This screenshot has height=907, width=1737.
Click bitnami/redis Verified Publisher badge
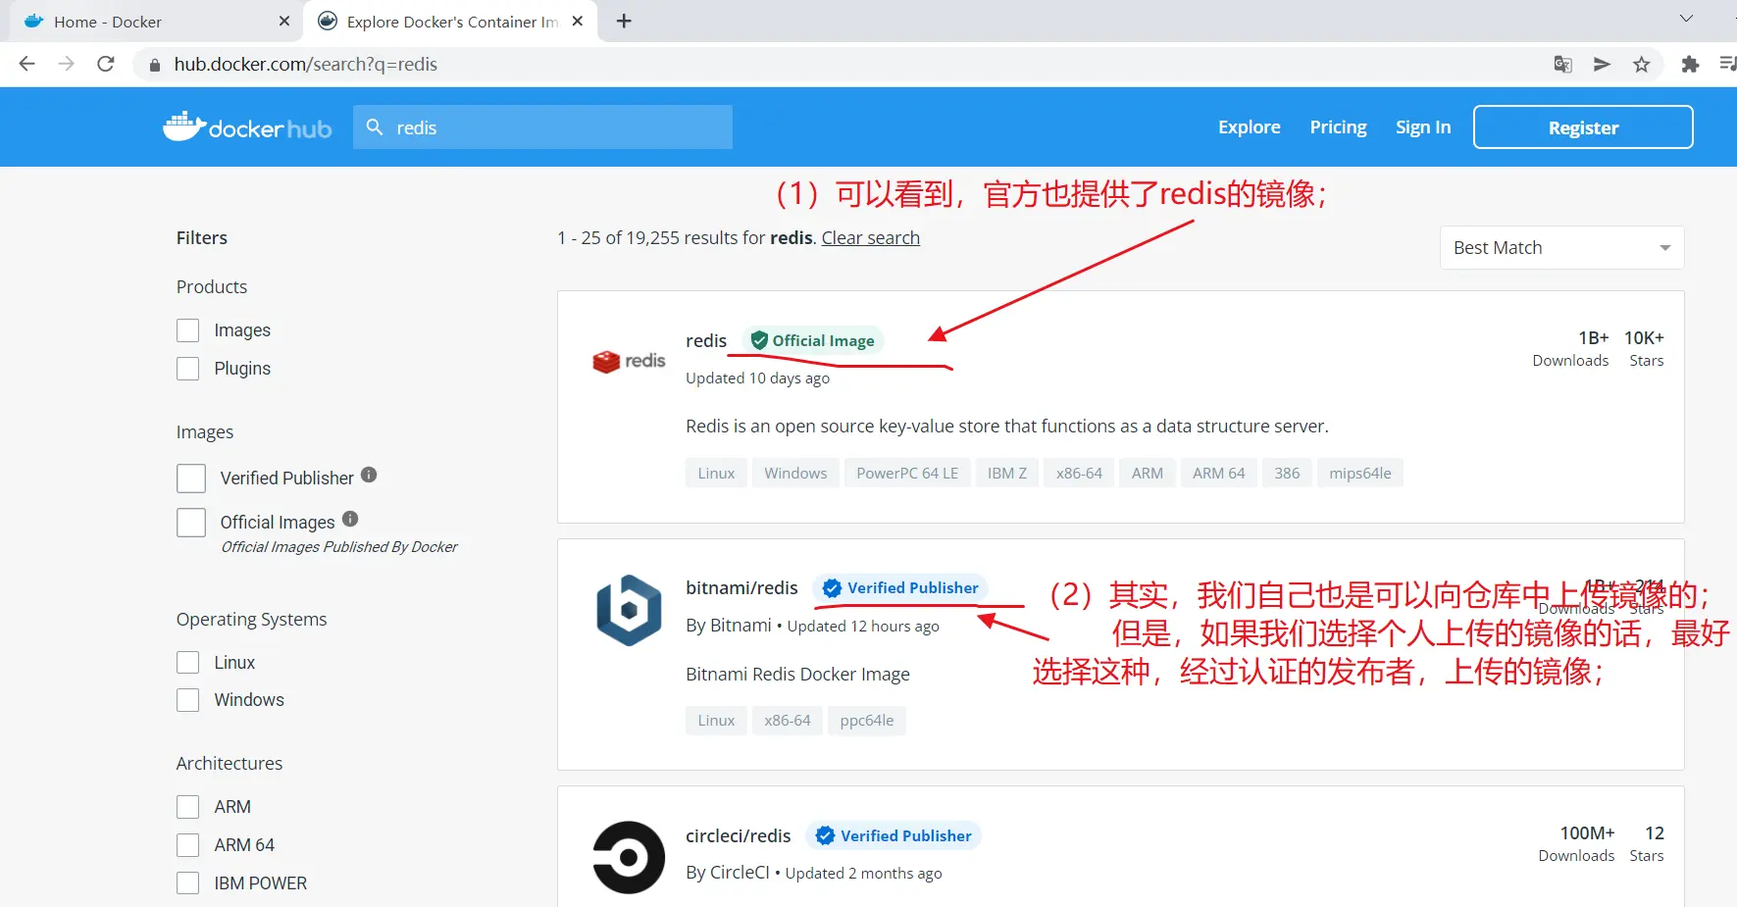click(900, 588)
